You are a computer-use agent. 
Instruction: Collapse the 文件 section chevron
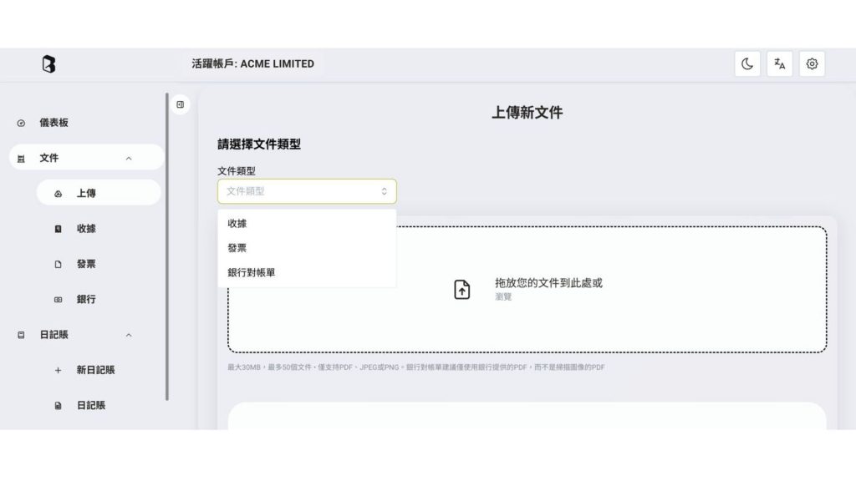tap(129, 158)
